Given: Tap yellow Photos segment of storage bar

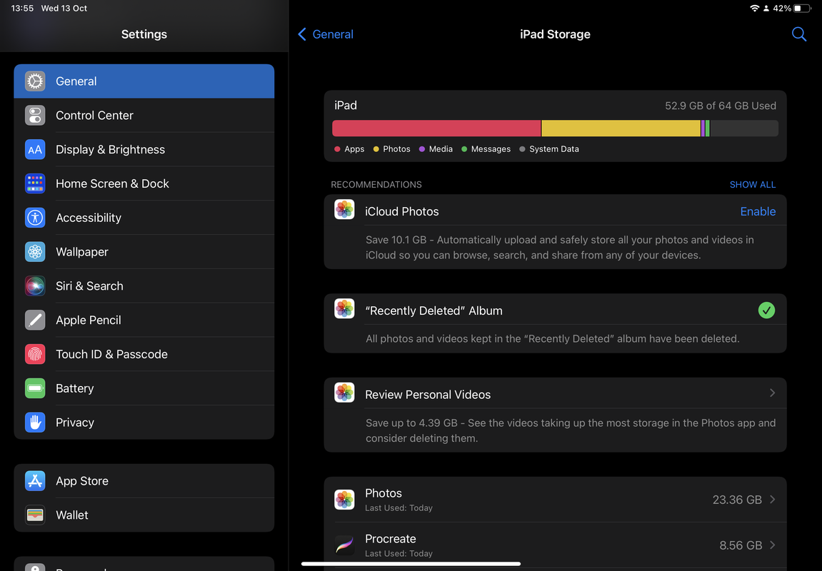Looking at the screenshot, I should 621,128.
